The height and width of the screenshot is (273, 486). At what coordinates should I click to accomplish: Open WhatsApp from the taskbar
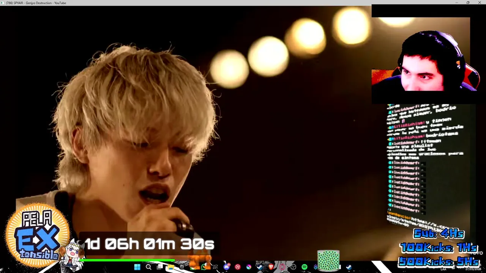tap(204, 267)
